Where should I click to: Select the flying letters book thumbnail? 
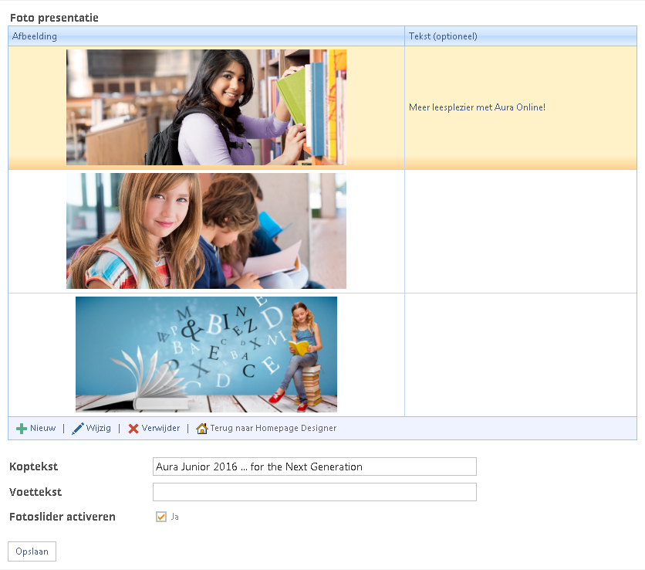point(206,355)
